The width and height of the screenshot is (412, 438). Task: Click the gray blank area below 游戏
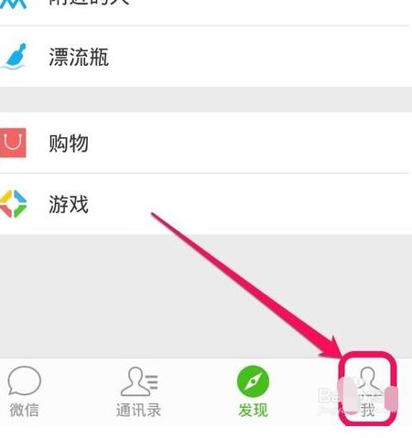click(206, 295)
